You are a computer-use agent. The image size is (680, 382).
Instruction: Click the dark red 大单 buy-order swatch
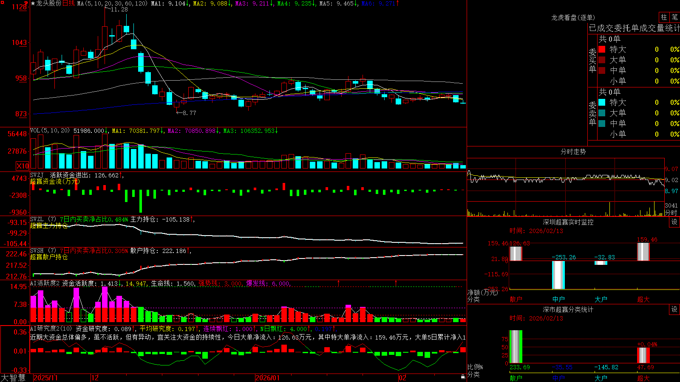602,60
